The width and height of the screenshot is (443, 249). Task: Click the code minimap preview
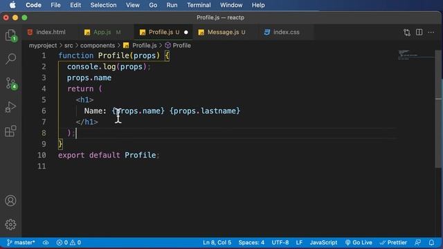(416, 55)
